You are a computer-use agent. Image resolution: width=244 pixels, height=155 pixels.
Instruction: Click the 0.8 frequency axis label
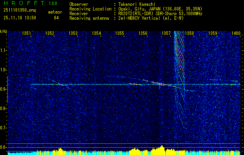[x=3, y=108]
